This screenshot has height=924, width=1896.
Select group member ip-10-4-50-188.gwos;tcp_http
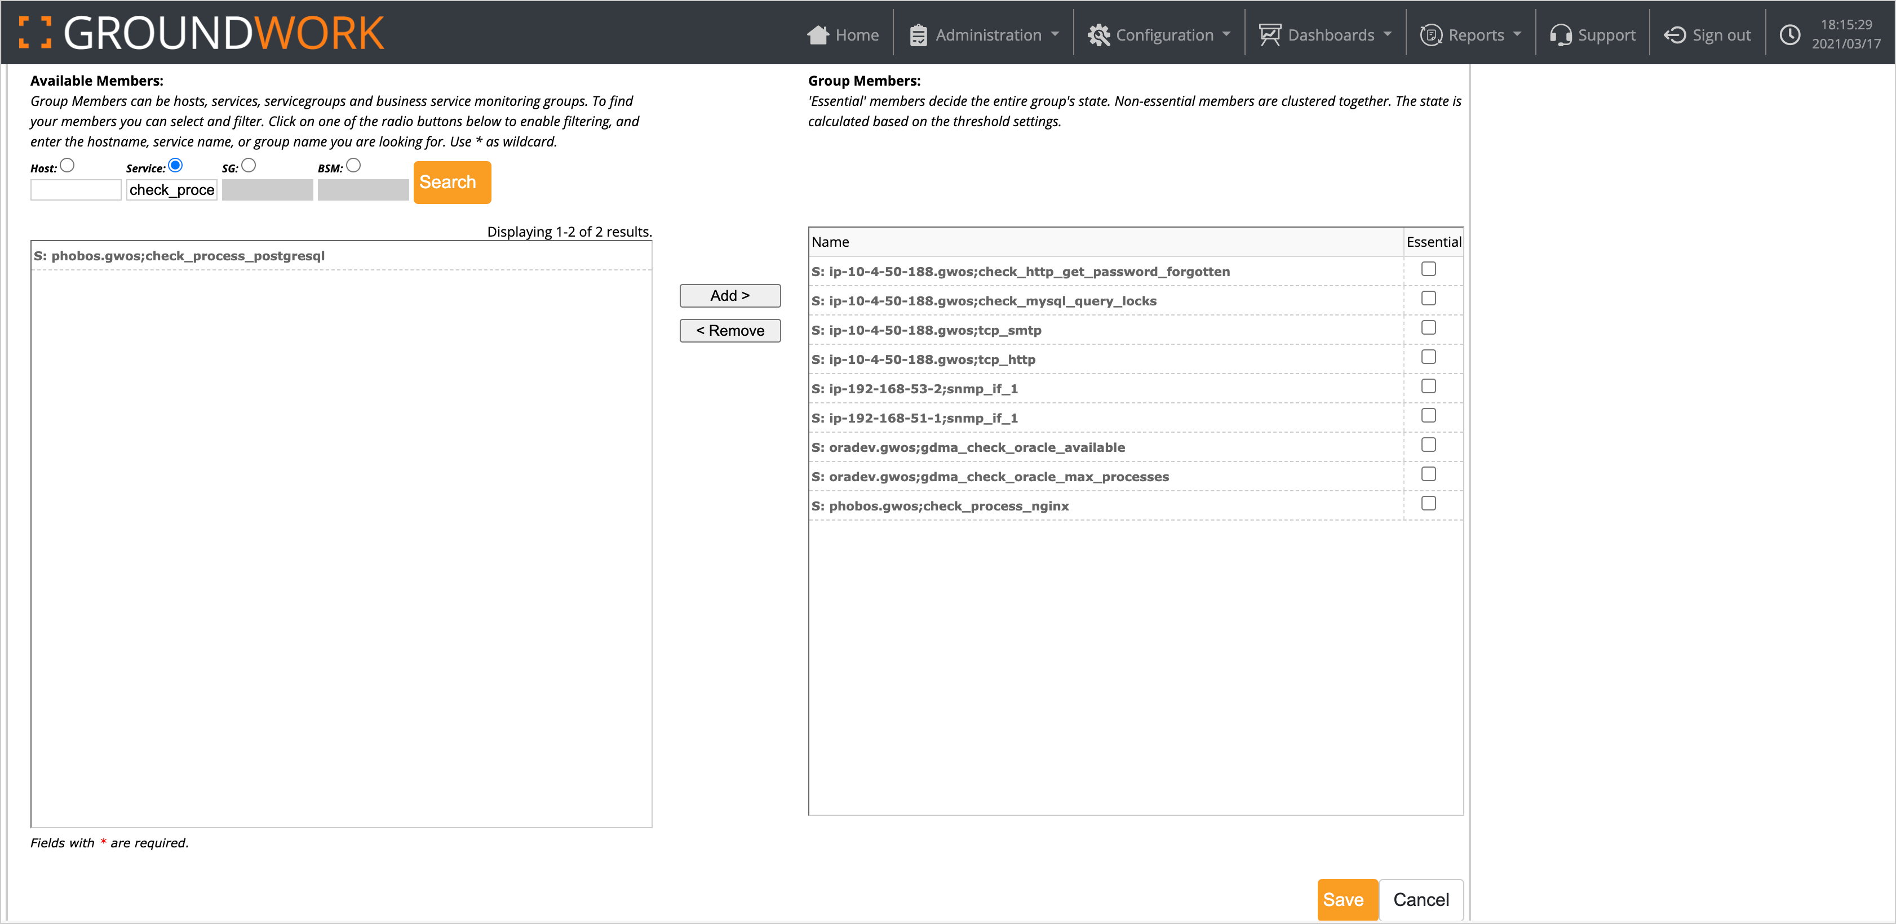click(1106, 360)
